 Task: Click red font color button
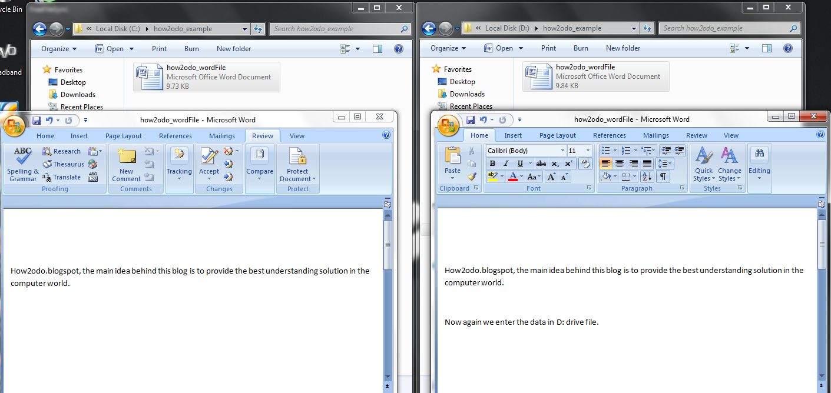click(x=512, y=176)
